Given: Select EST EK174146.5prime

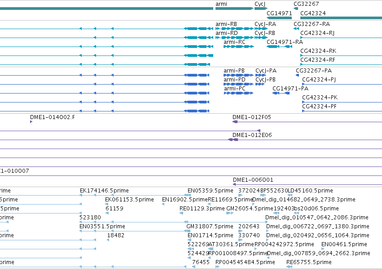Looking at the screenshot, I should [104, 191].
